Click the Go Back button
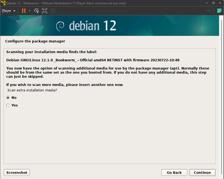224x179 pixels. tap(174, 172)
